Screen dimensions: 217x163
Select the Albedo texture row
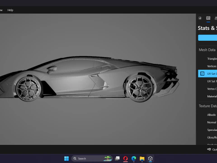point(208,115)
